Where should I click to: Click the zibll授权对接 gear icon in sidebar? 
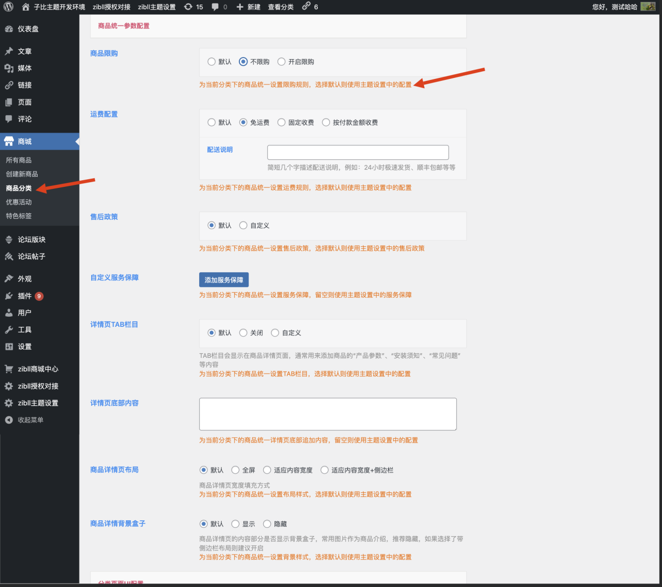(9, 386)
